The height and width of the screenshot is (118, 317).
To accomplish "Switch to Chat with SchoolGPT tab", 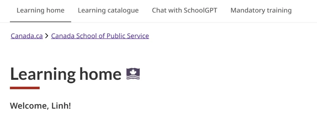I will [x=185, y=10].
